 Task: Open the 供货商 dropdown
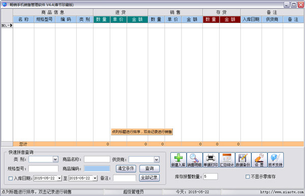click(x=157, y=159)
